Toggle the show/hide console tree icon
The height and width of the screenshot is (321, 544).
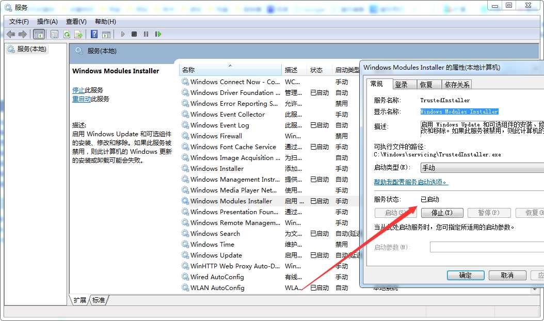[x=39, y=34]
